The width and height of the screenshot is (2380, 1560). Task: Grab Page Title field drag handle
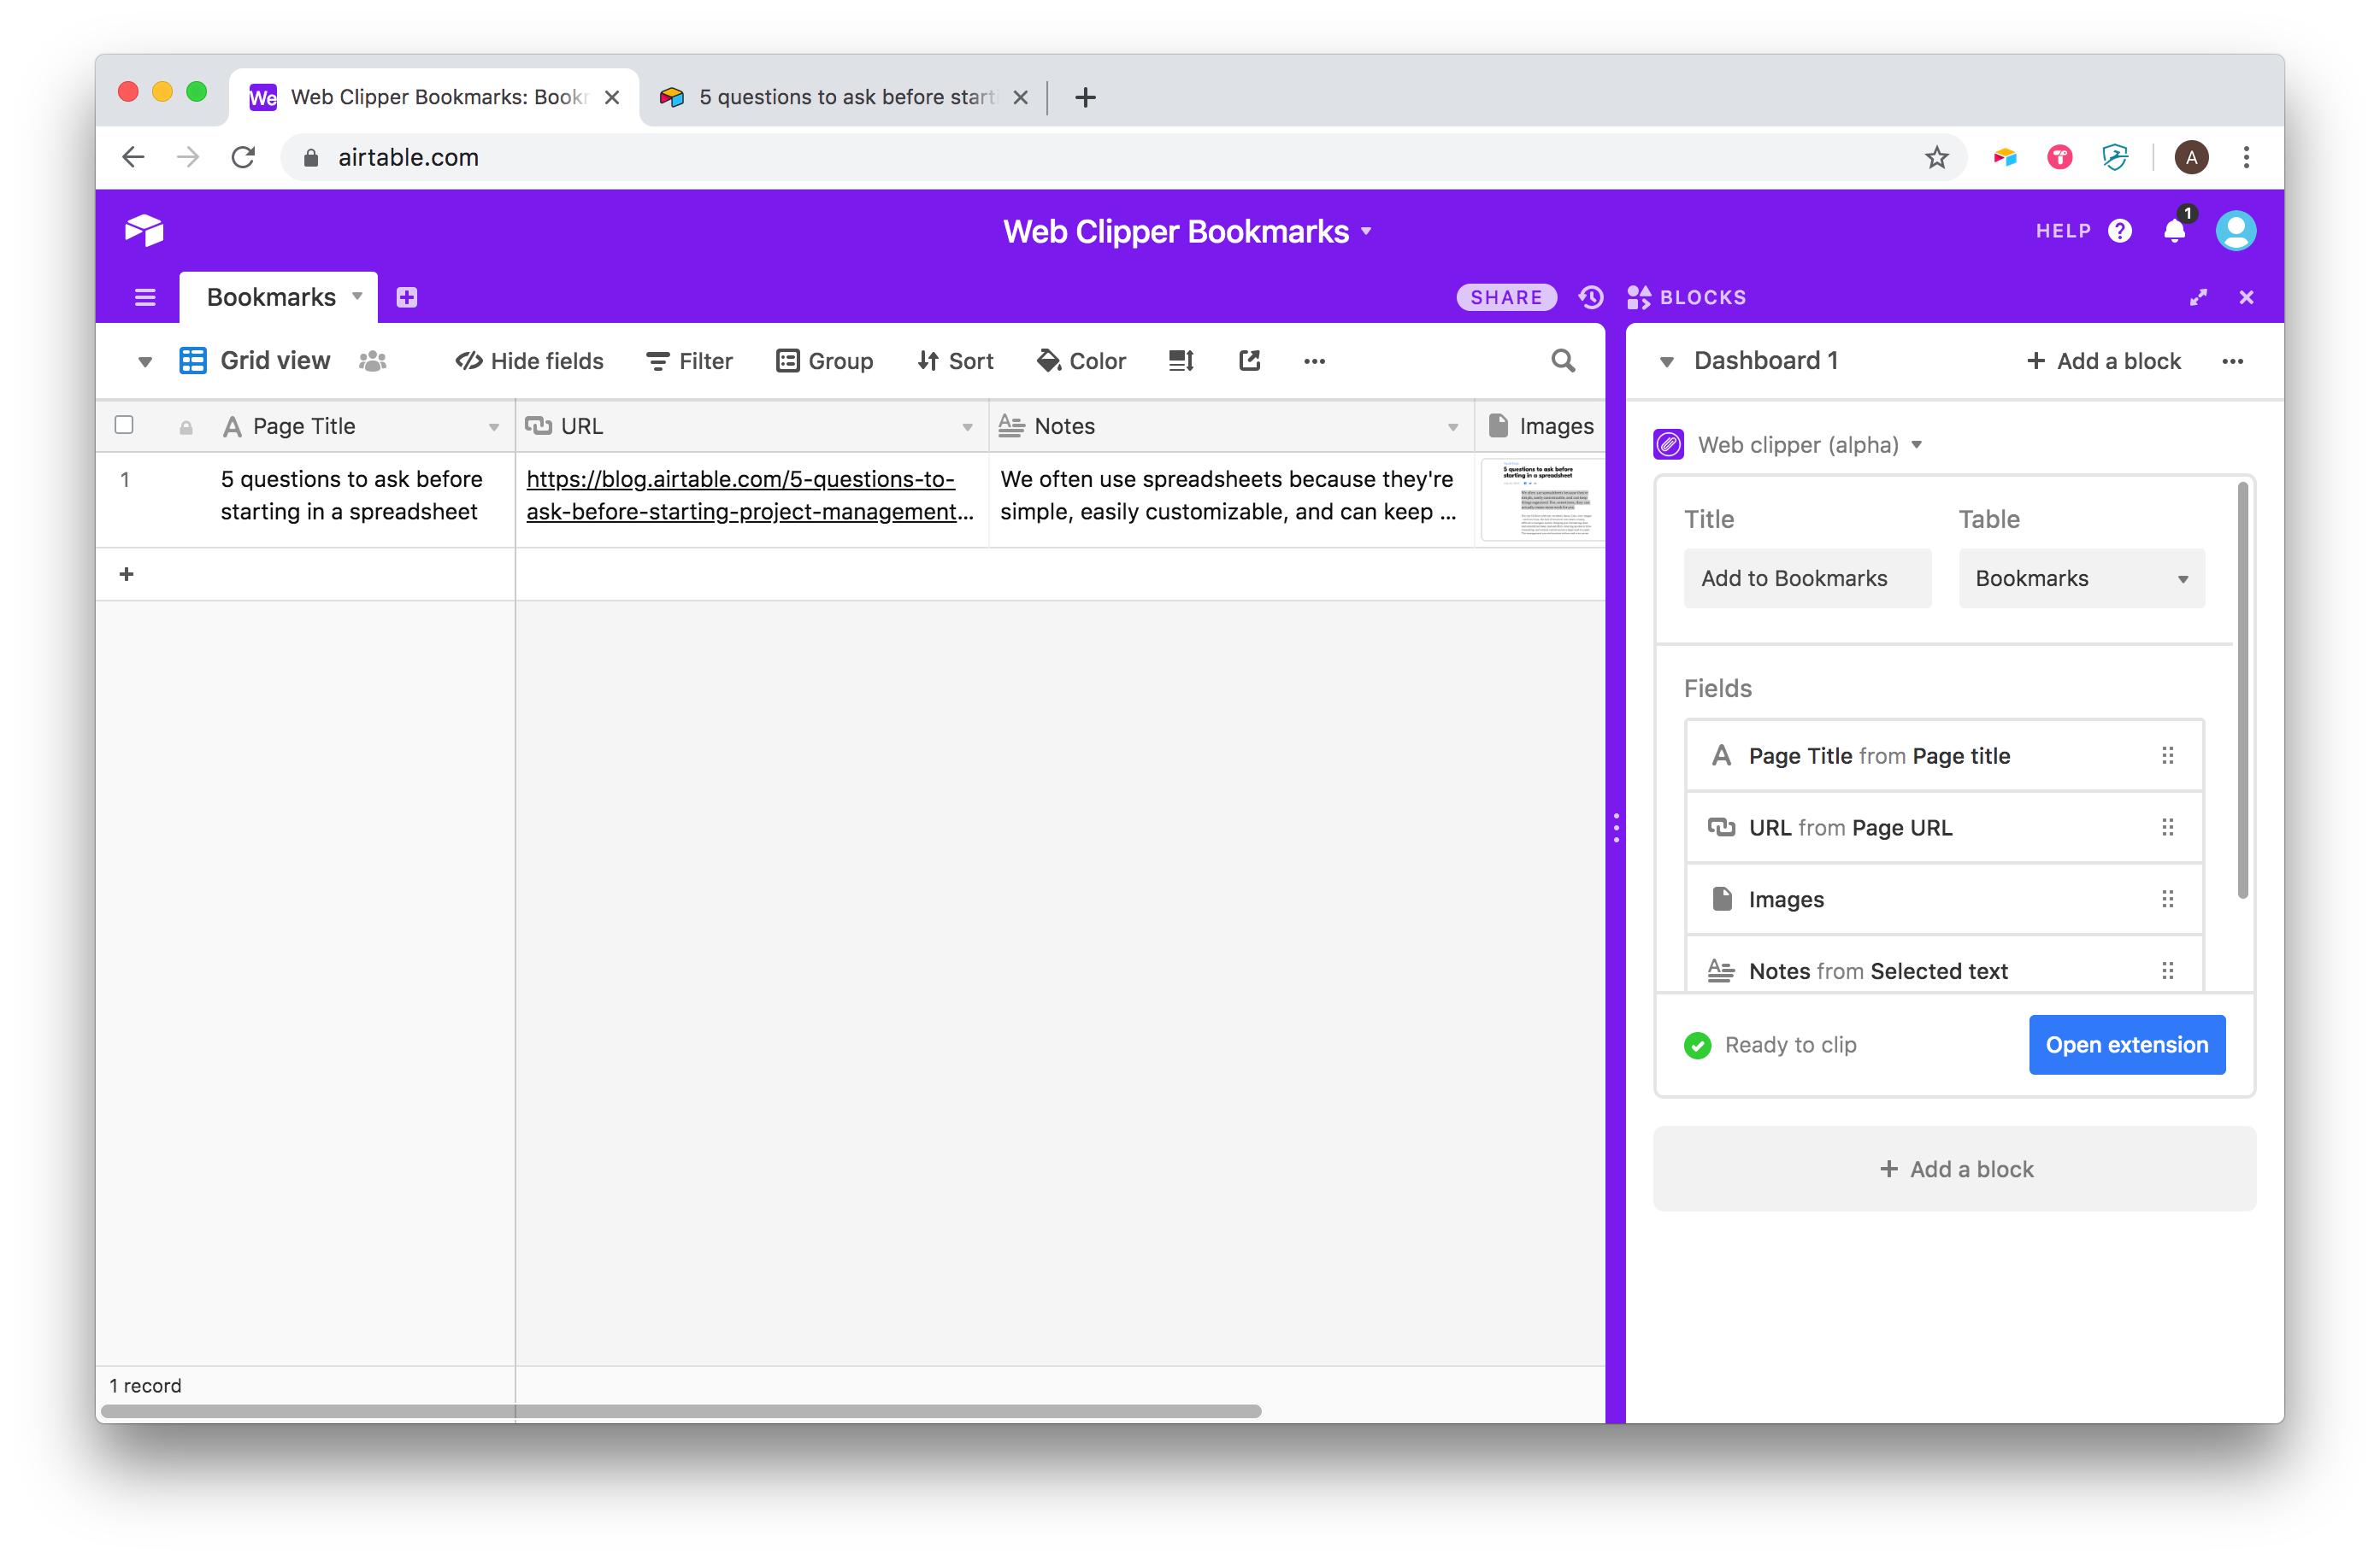[2167, 755]
